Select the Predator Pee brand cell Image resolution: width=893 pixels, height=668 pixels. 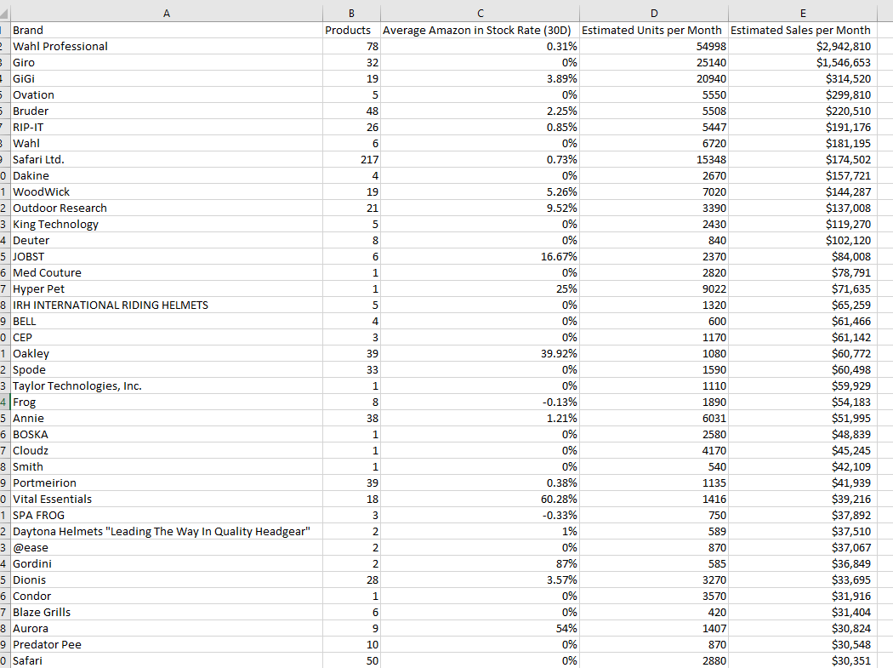167,644
